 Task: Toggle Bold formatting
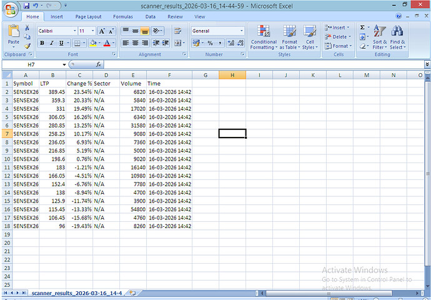click(x=42, y=43)
